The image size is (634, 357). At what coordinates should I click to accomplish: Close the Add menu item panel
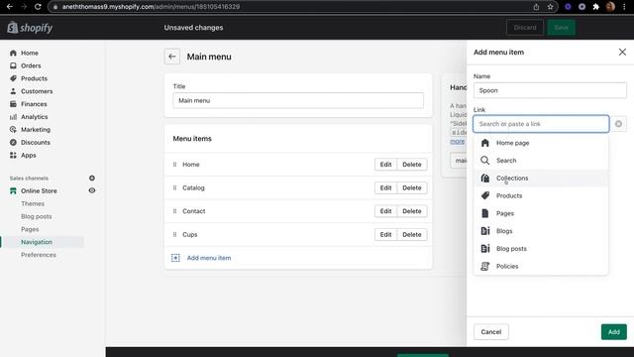pyautogui.click(x=622, y=53)
